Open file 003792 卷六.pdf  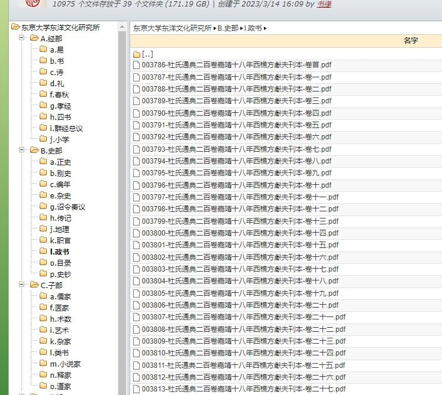click(x=237, y=137)
